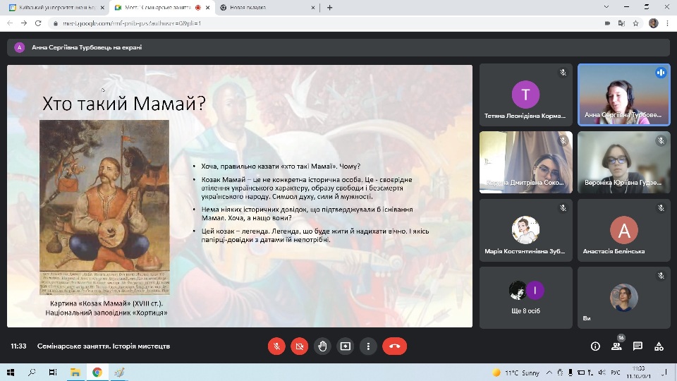Image resolution: width=677 pixels, height=381 pixels.
Task: Select Марія Костянтинівна participant tile
Action: [526, 230]
